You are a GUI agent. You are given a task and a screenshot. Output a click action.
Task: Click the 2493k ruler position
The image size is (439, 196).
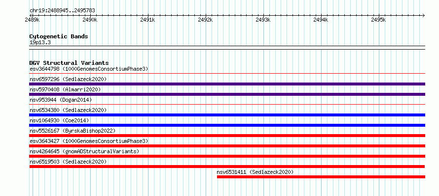[x=263, y=20]
